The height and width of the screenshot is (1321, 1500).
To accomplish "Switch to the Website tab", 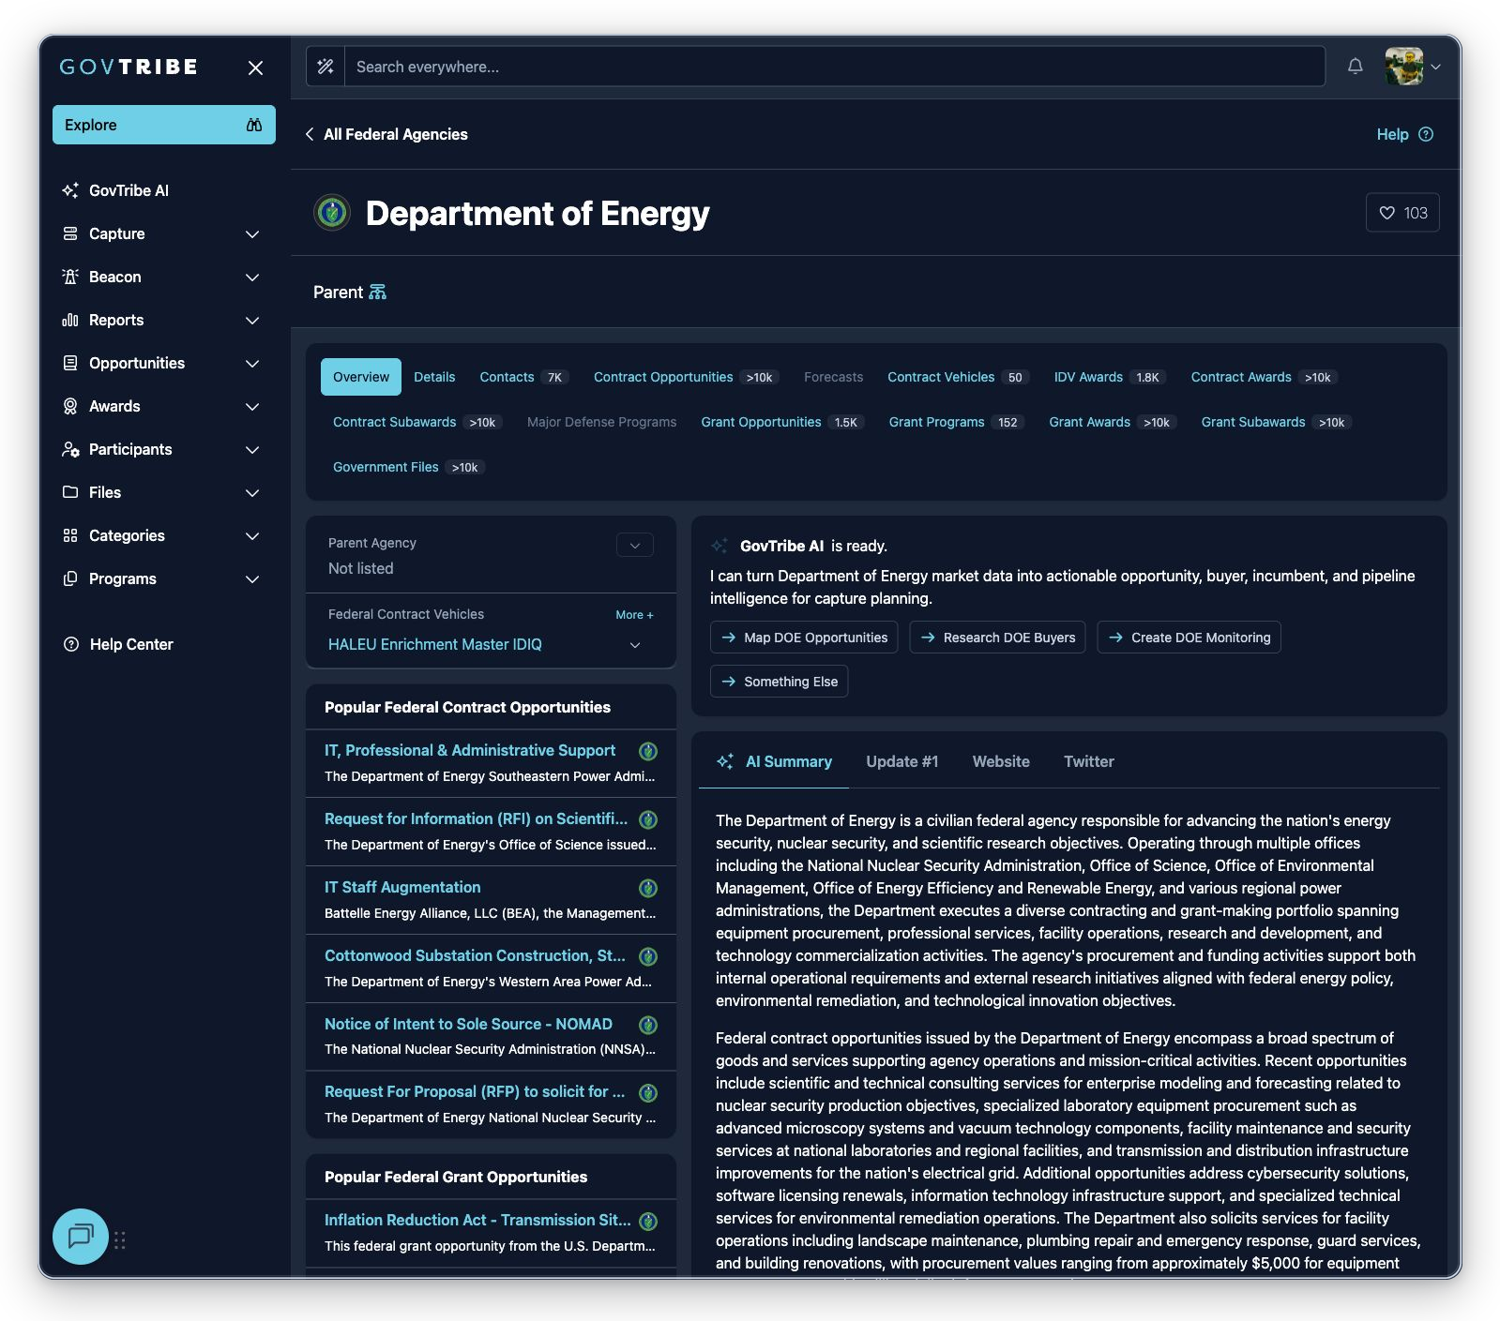I will click(x=1001, y=761).
